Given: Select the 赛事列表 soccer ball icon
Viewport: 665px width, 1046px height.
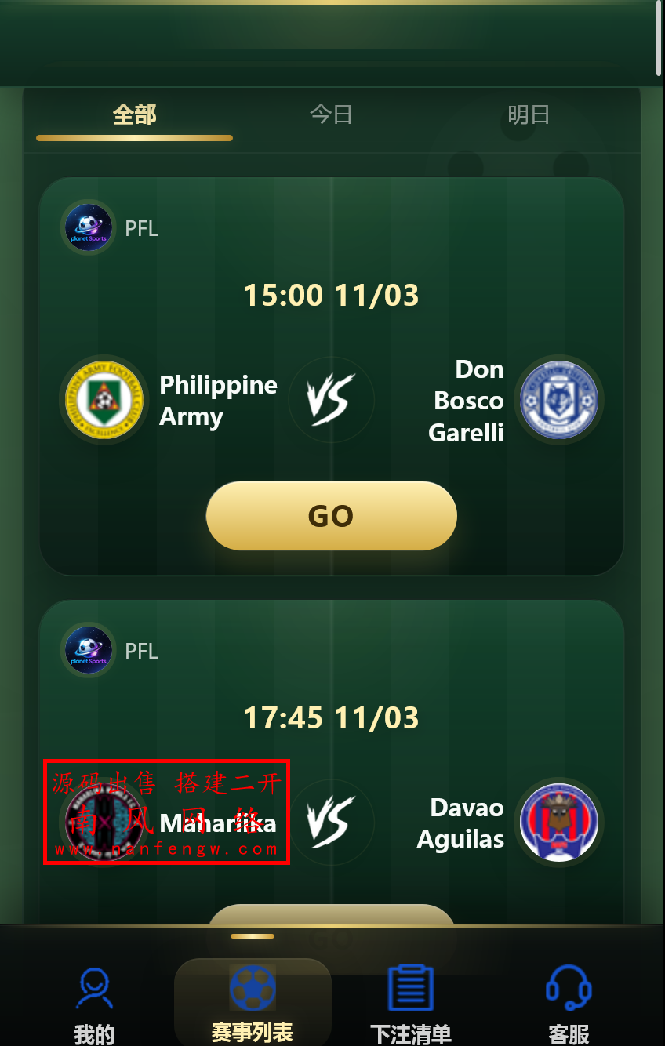Looking at the screenshot, I should pos(253,987).
